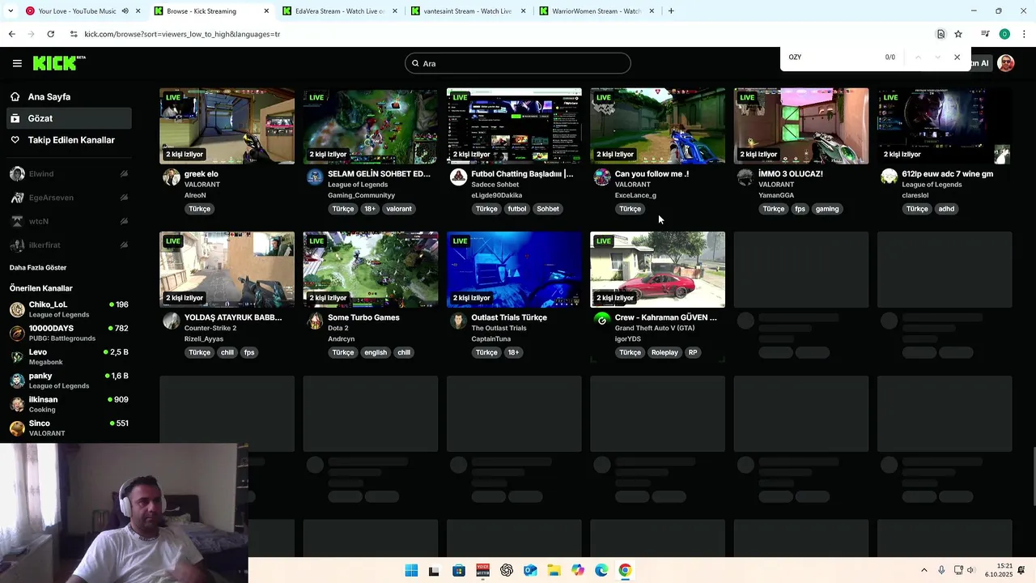
Task: Select the adhd tag
Action: pyautogui.click(x=946, y=209)
